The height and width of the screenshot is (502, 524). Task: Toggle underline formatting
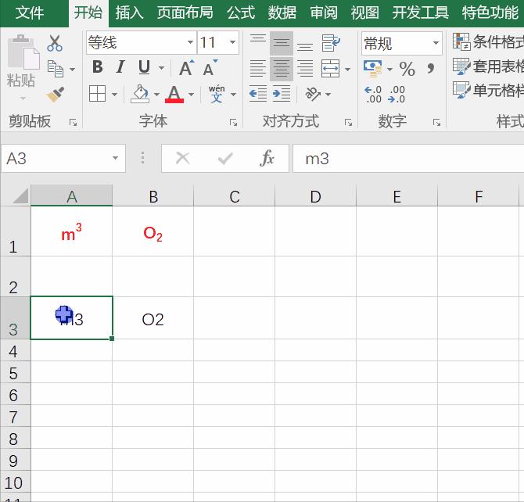pyautogui.click(x=144, y=67)
